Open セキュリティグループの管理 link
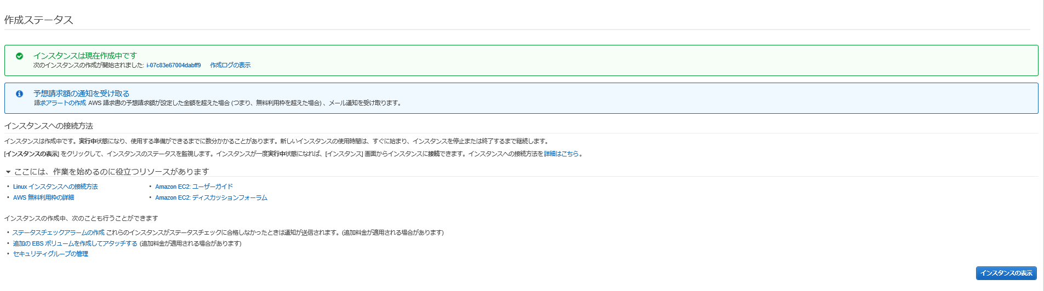 point(50,254)
